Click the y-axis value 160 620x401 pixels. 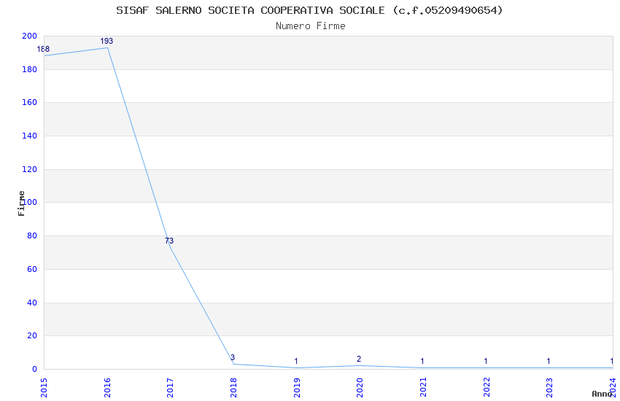tap(30, 102)
